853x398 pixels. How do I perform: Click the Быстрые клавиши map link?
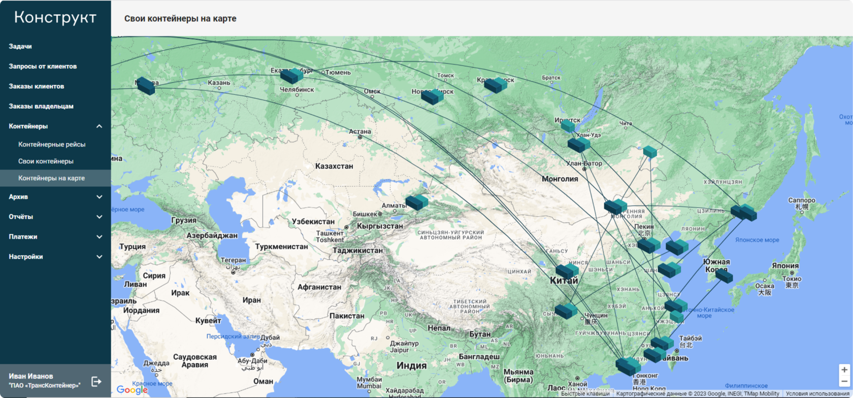point(585,394)
